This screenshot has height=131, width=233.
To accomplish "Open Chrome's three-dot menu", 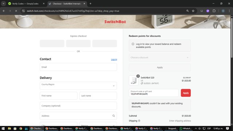I will 229,11.
